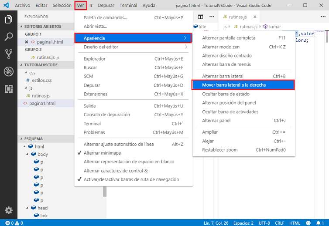
Task: Open rutinas.js in the js folder
Action: tap(41, 96)
